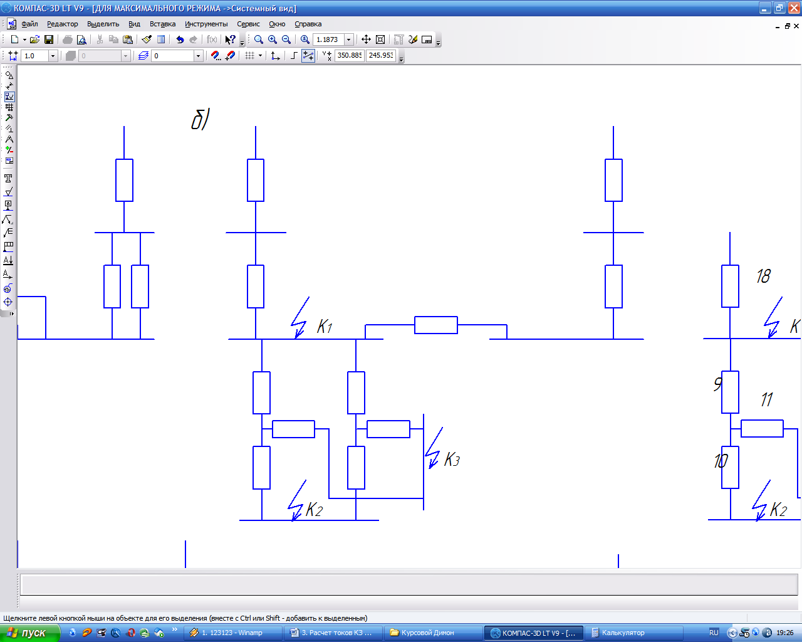802x642 pixels.
Task: Open local coordinate system icon
Action: tap(275, 56)
